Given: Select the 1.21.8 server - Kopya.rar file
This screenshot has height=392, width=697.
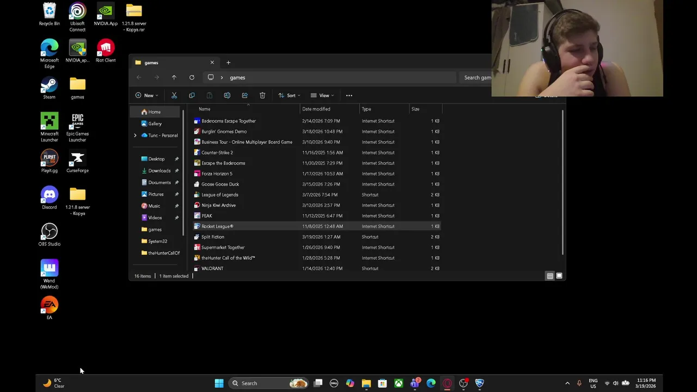Looking at the screenshot, I should (x=134, y=17).
